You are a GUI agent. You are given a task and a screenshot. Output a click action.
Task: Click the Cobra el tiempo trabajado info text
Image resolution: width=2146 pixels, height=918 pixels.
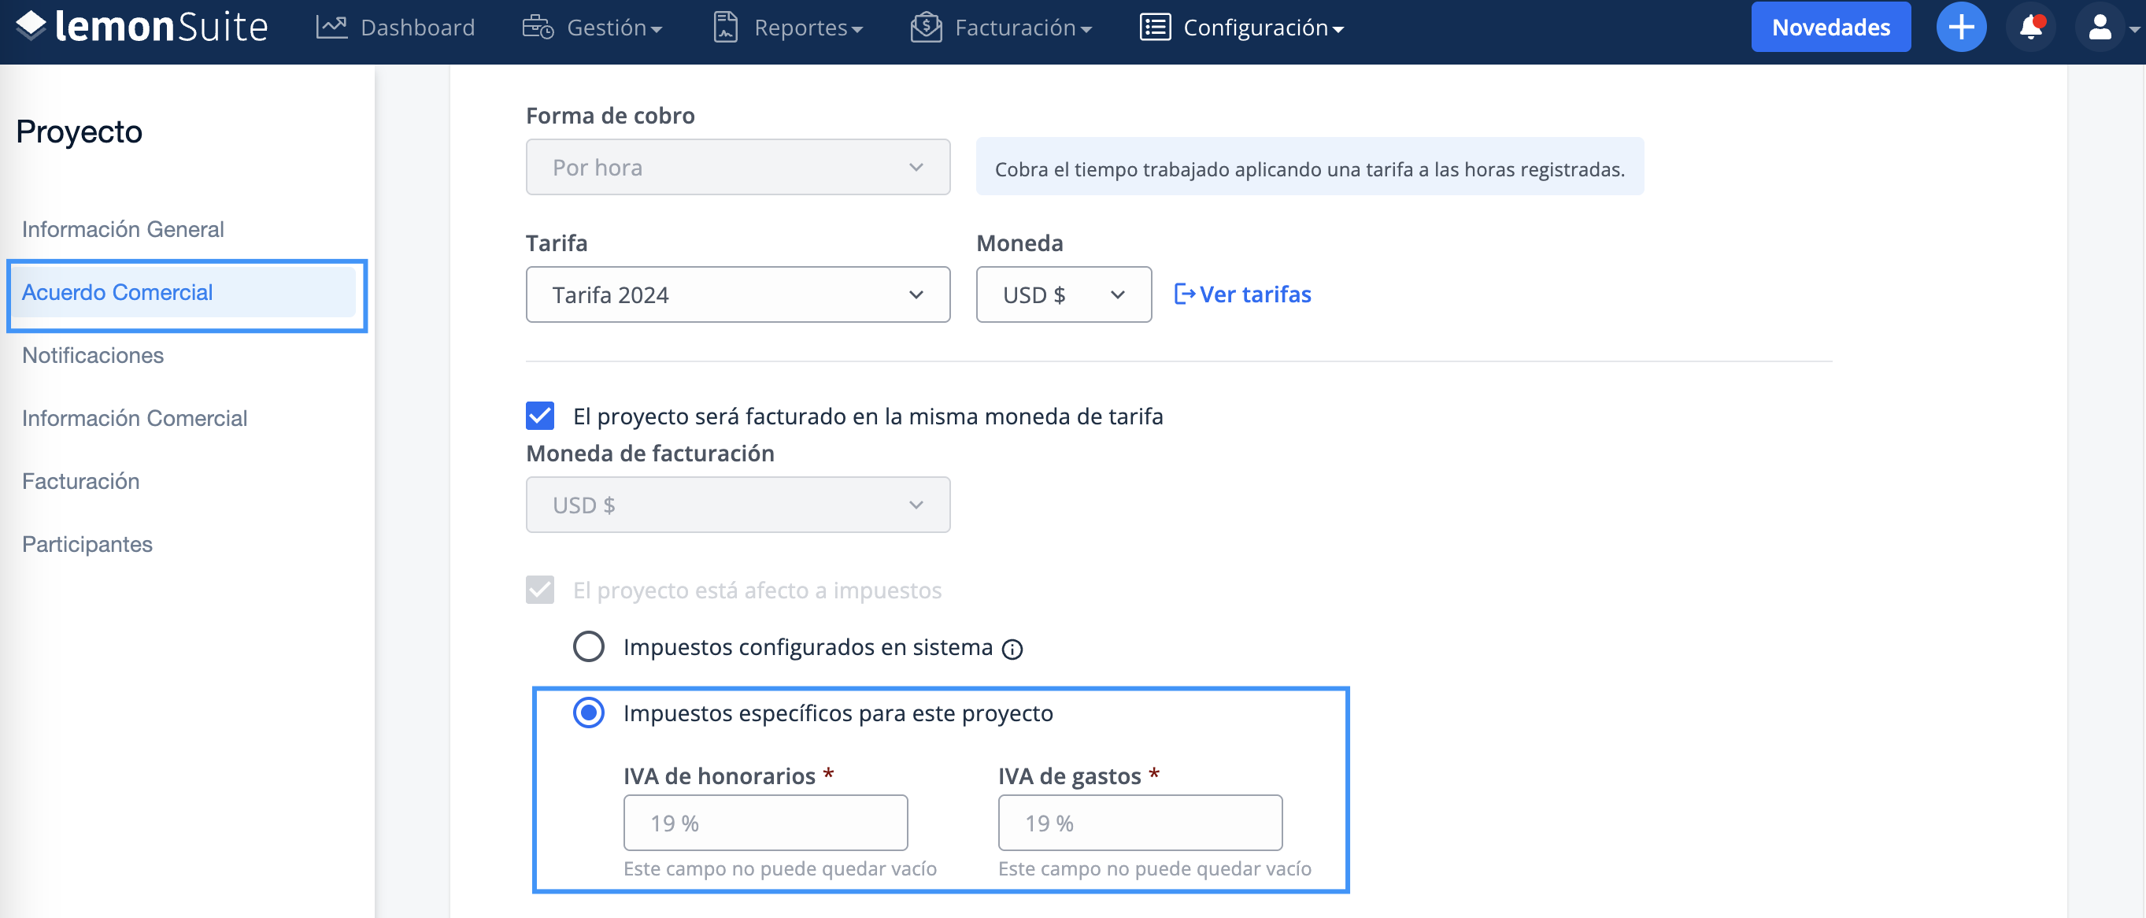(x=1310, y=169)
